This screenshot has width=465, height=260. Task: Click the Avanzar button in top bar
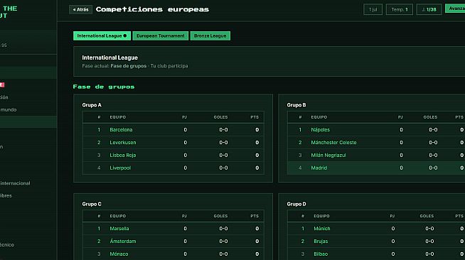455,9
